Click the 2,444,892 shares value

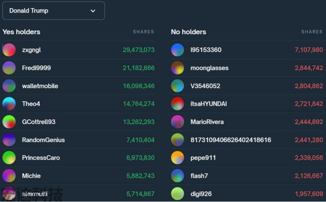pyautogui.click(x=309, y=122)
